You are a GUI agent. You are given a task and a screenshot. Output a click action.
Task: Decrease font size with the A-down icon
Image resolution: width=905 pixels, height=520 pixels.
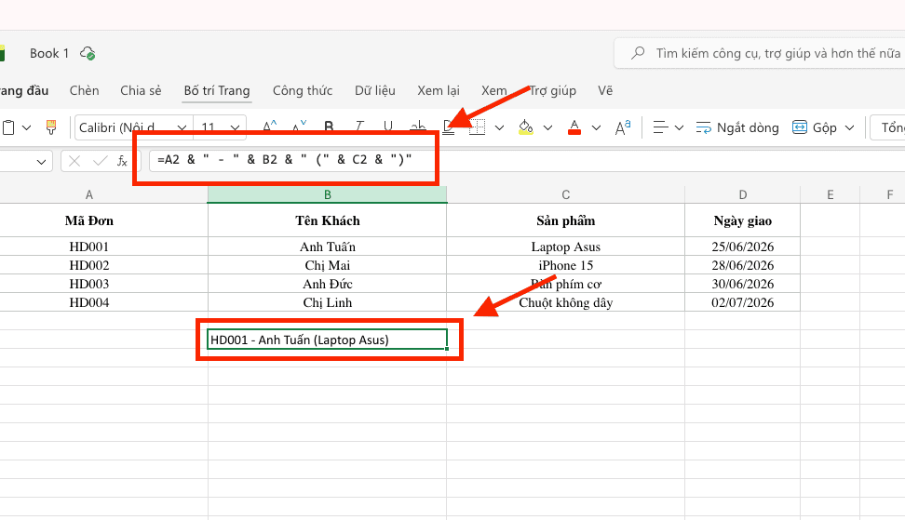click(300, 127)
